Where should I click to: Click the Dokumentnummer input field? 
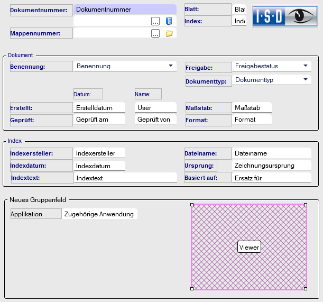click(125, 10)
